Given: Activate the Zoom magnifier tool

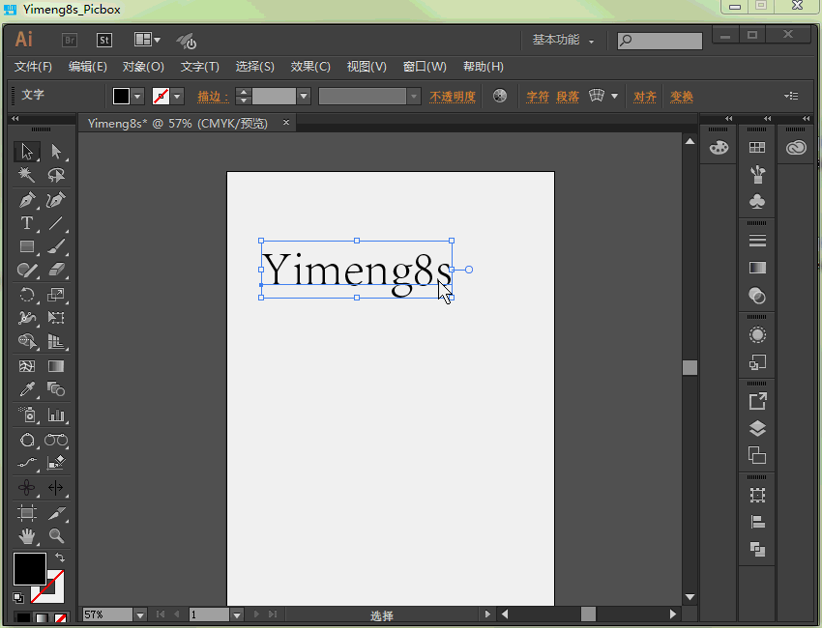Looking at the screenshot, I should pyautogui.click(x=56, y=535).
